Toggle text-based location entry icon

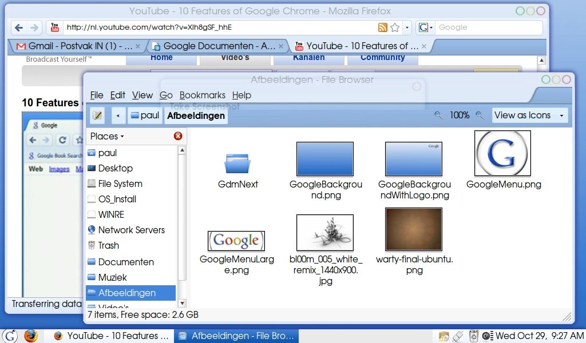[97, 115]
